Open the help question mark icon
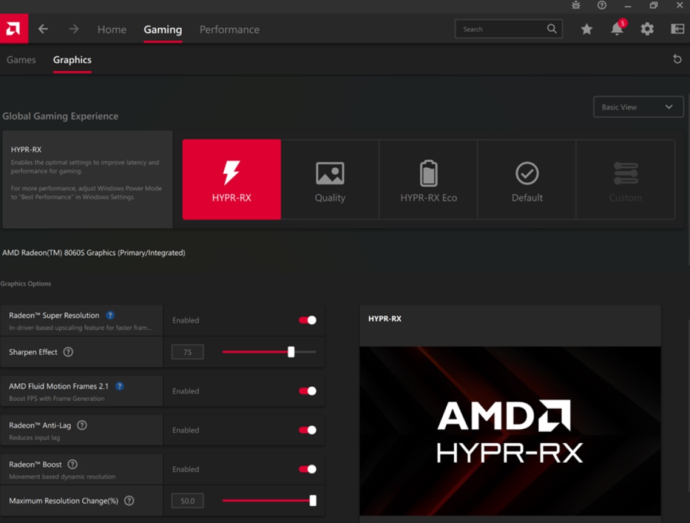 coord(602,5)
